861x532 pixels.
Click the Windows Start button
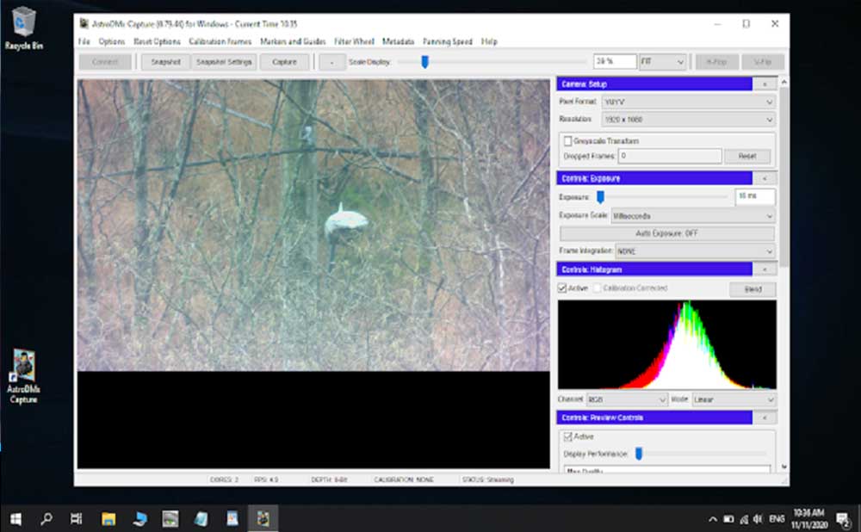[x=15, y=518]
